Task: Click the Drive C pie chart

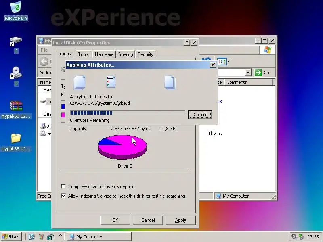Action: coord(122,147)
